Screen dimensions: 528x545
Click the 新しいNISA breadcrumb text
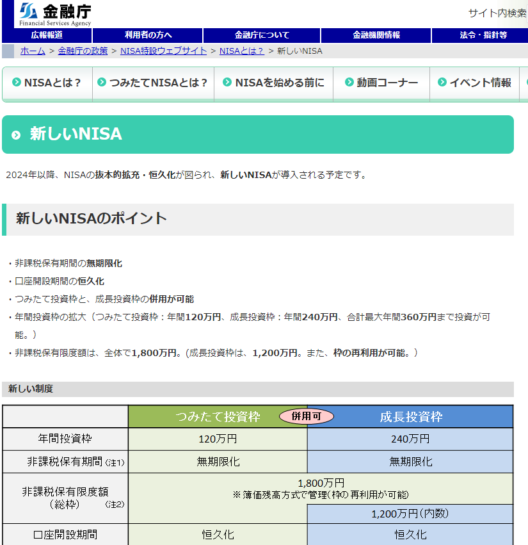pos(300,51)
